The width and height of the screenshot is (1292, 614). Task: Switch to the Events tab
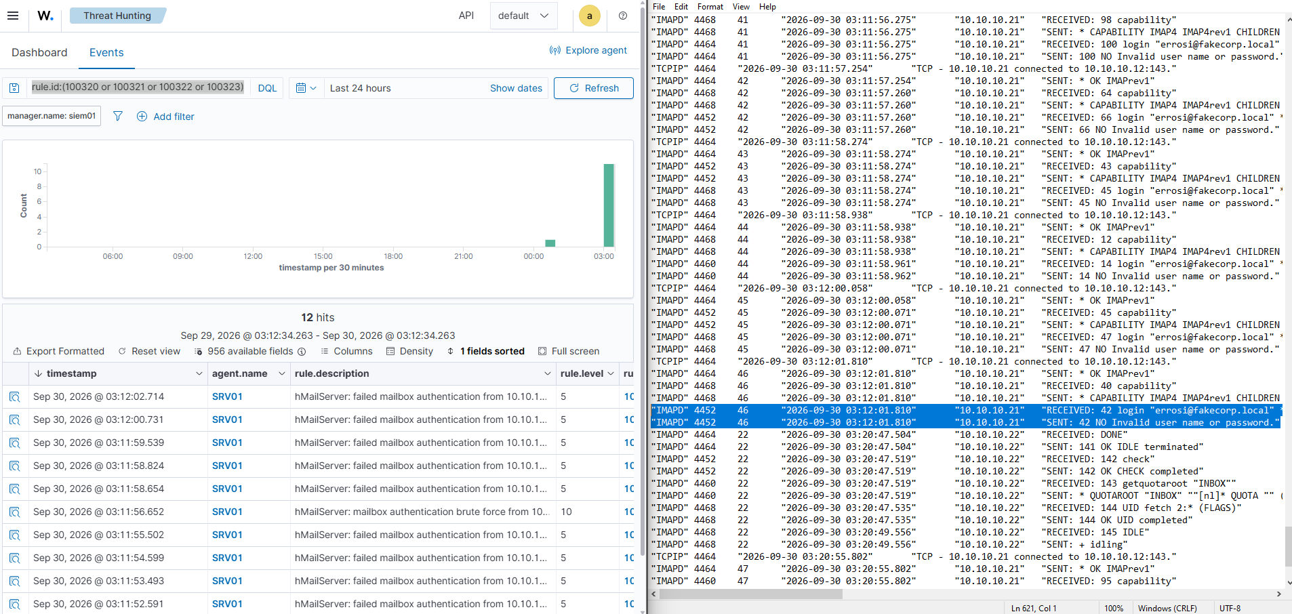[106, 52]
